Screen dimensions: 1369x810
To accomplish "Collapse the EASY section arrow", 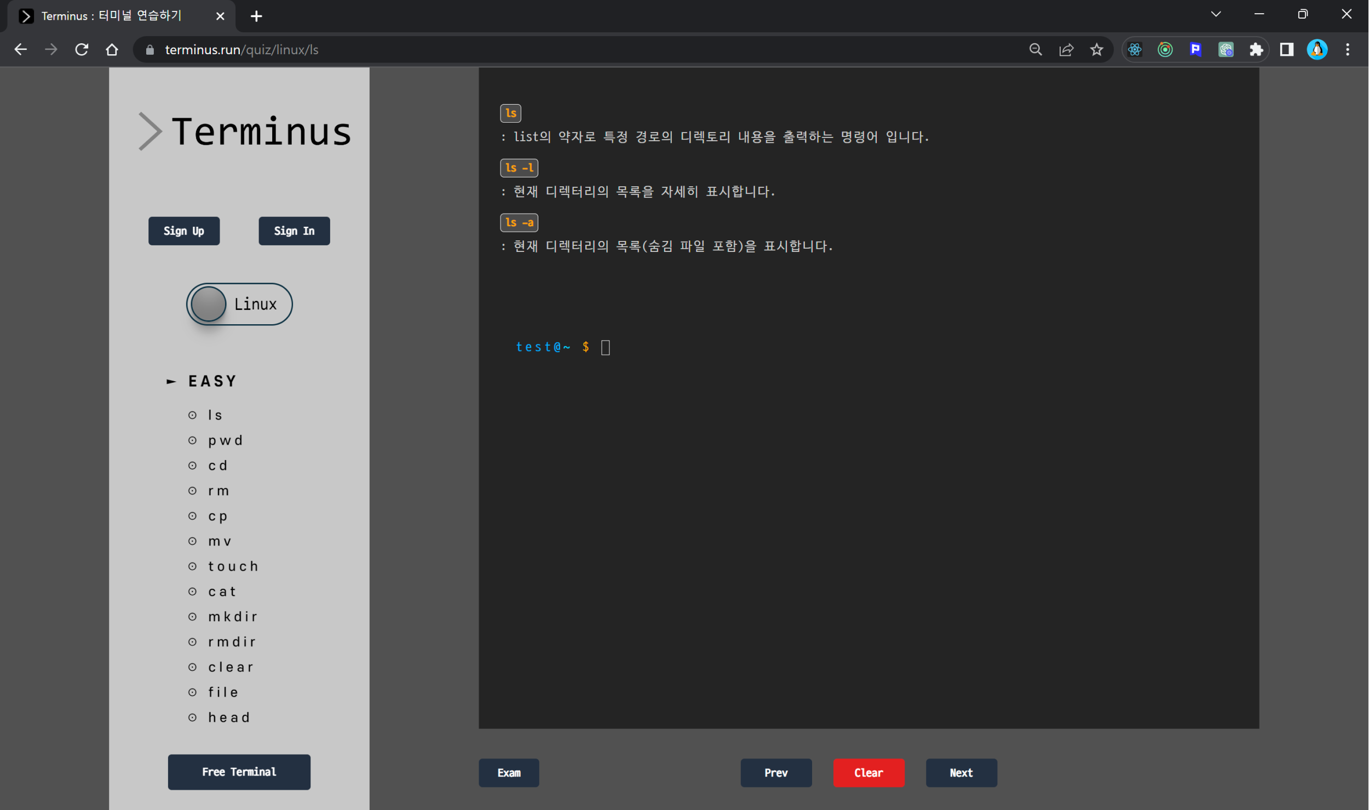I will (171, 381).
